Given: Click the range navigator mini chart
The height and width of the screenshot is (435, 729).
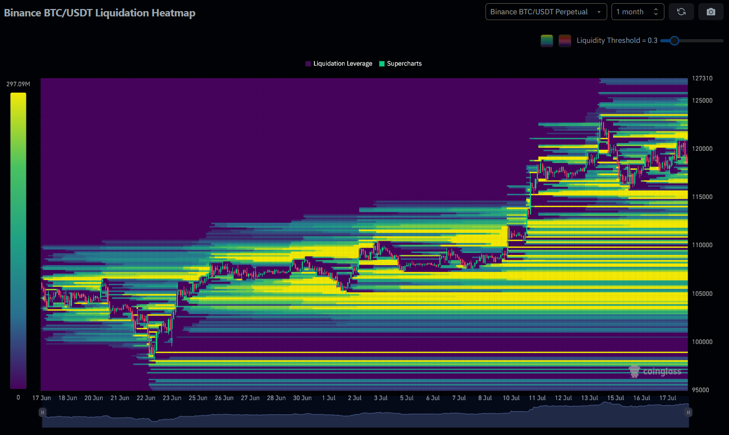Looking at the screenshot, I should click(365, 414).
